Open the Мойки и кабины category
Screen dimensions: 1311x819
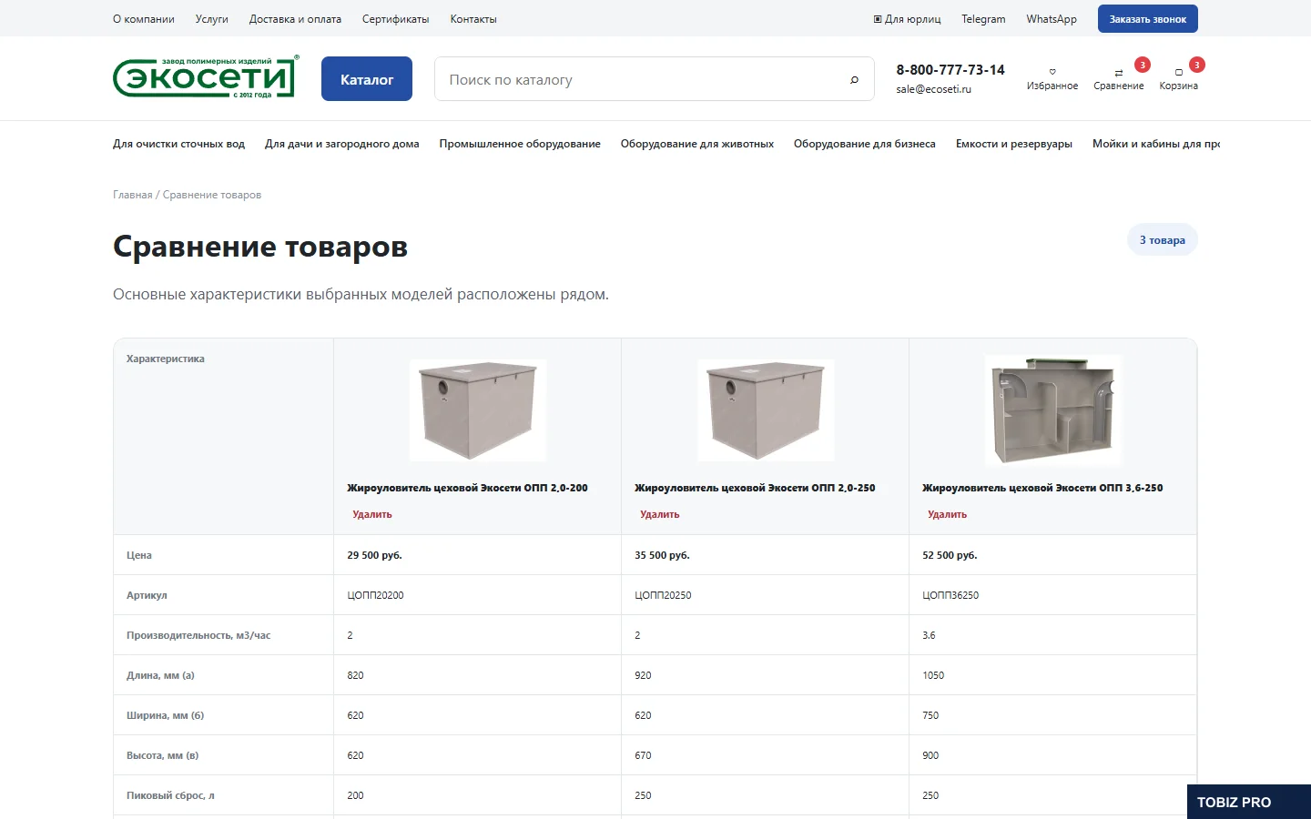[1156, 144]
